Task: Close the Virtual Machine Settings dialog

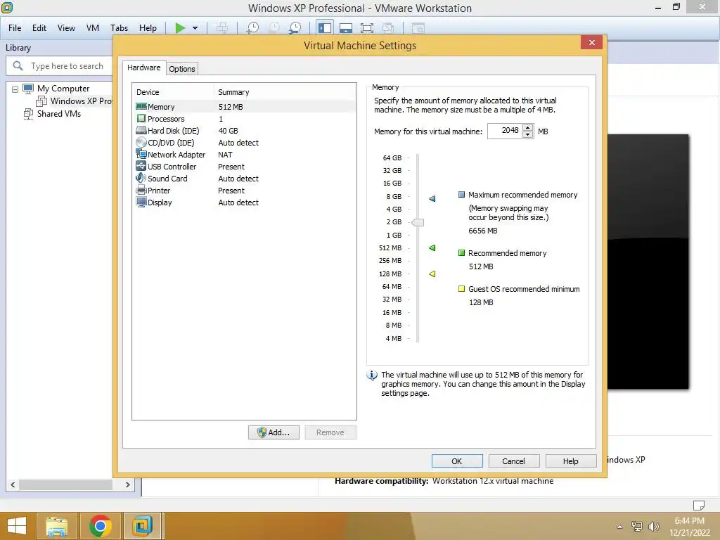Action: (591, 43)
